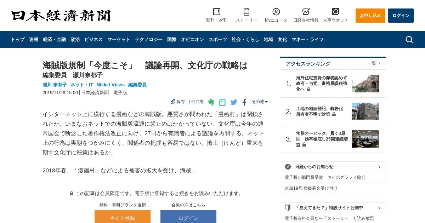Screen dimensions: 425x223
Task: Click the 今すぐ登録 button
Action: pyautogui.click(x=123, y=217)
